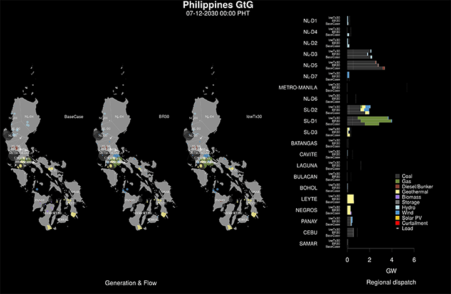Click the geothermal bar in NEGROS row
The width and height of the screenshot is (451, 294).
coord(349,210)
